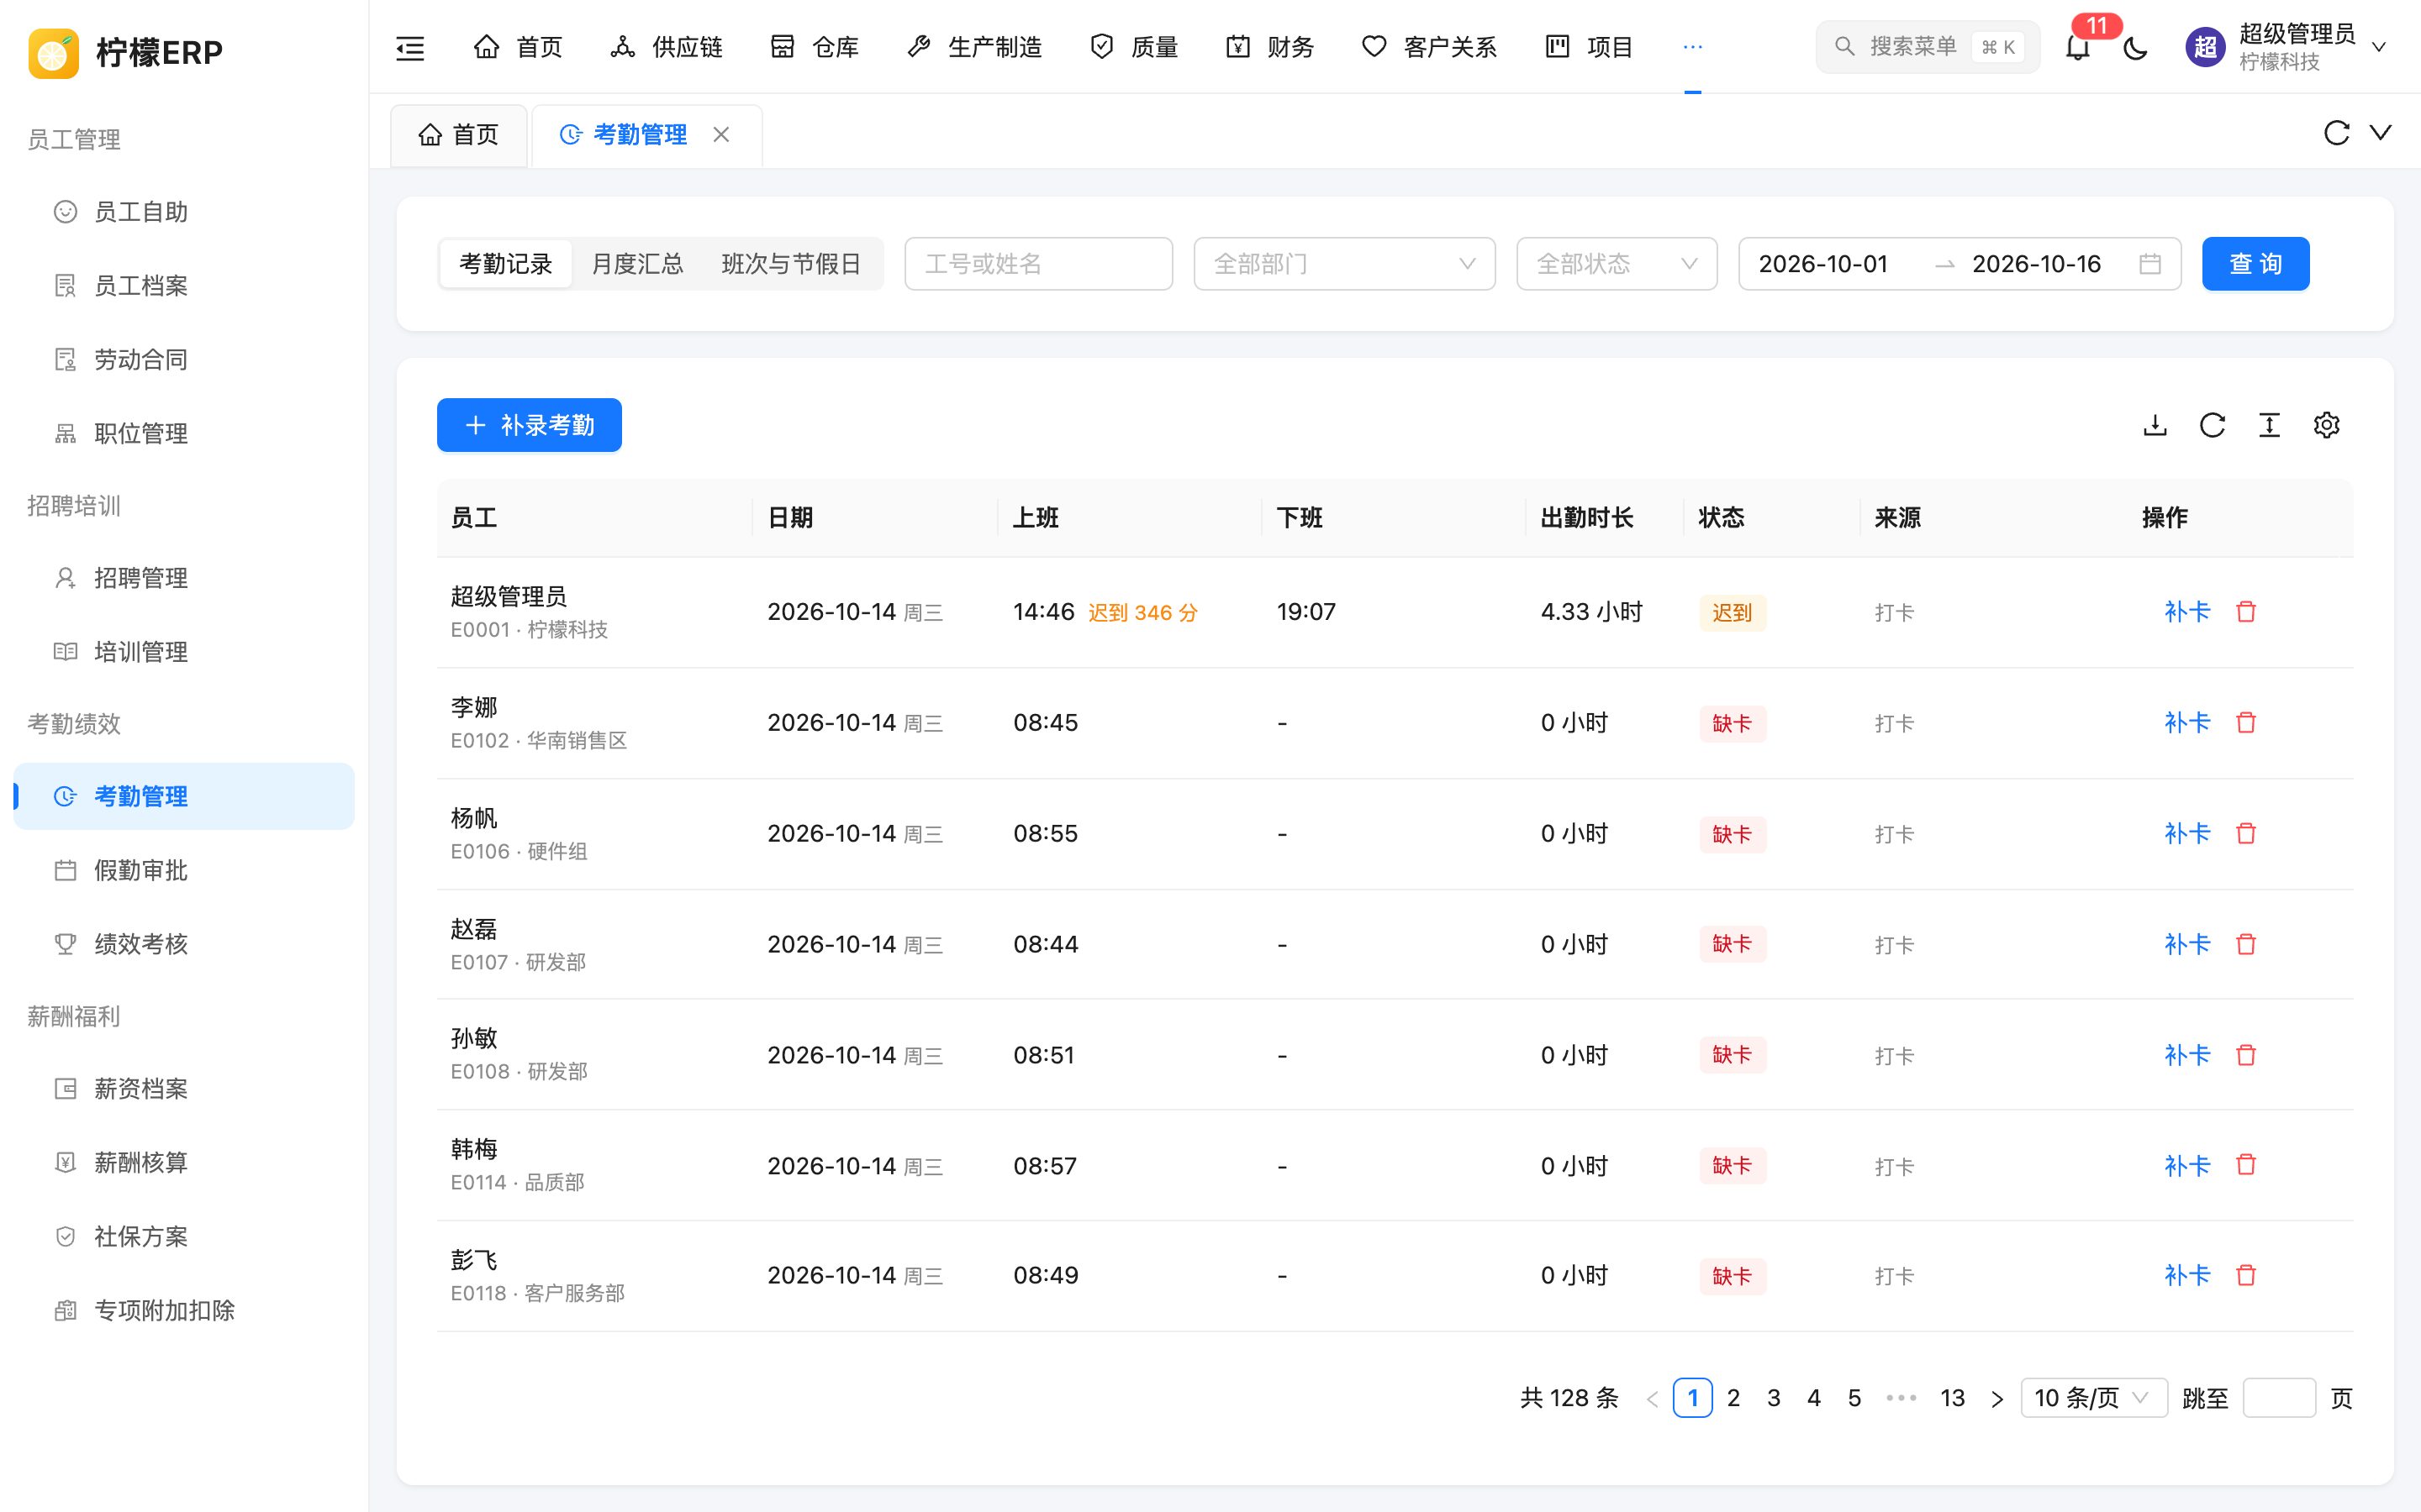Image resolution: width=2421 pixels, height=1512 pixels.
Task: Open 绩效考核 in sidebar
Action: point(184,944)
